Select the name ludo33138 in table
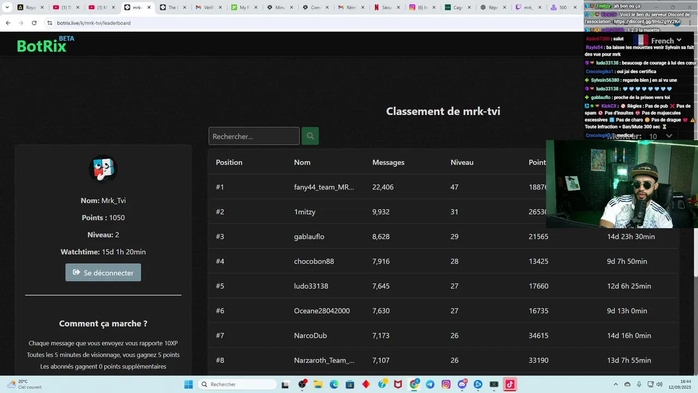Viewport: 698px width, 393px height. 311,286
